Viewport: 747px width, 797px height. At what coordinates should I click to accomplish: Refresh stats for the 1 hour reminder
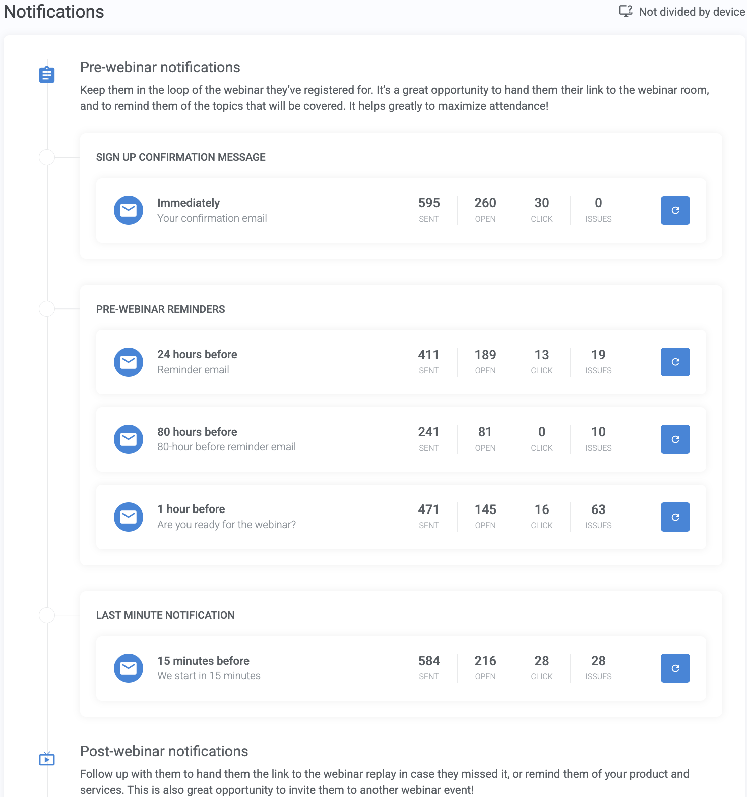(675, 517)
